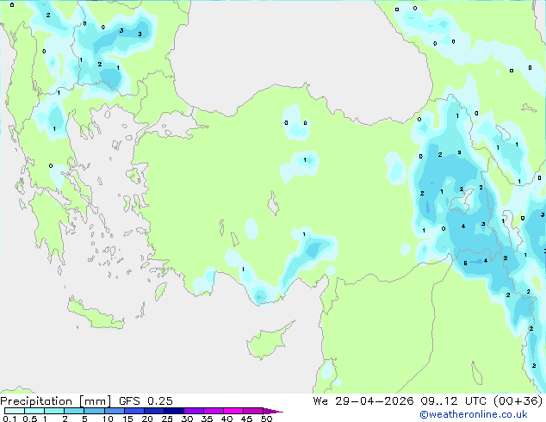The width and height of the screenshot is (546, 422).
Task: Choose the 2–5 mm legend swatch
Action: (x=74, y=411)
